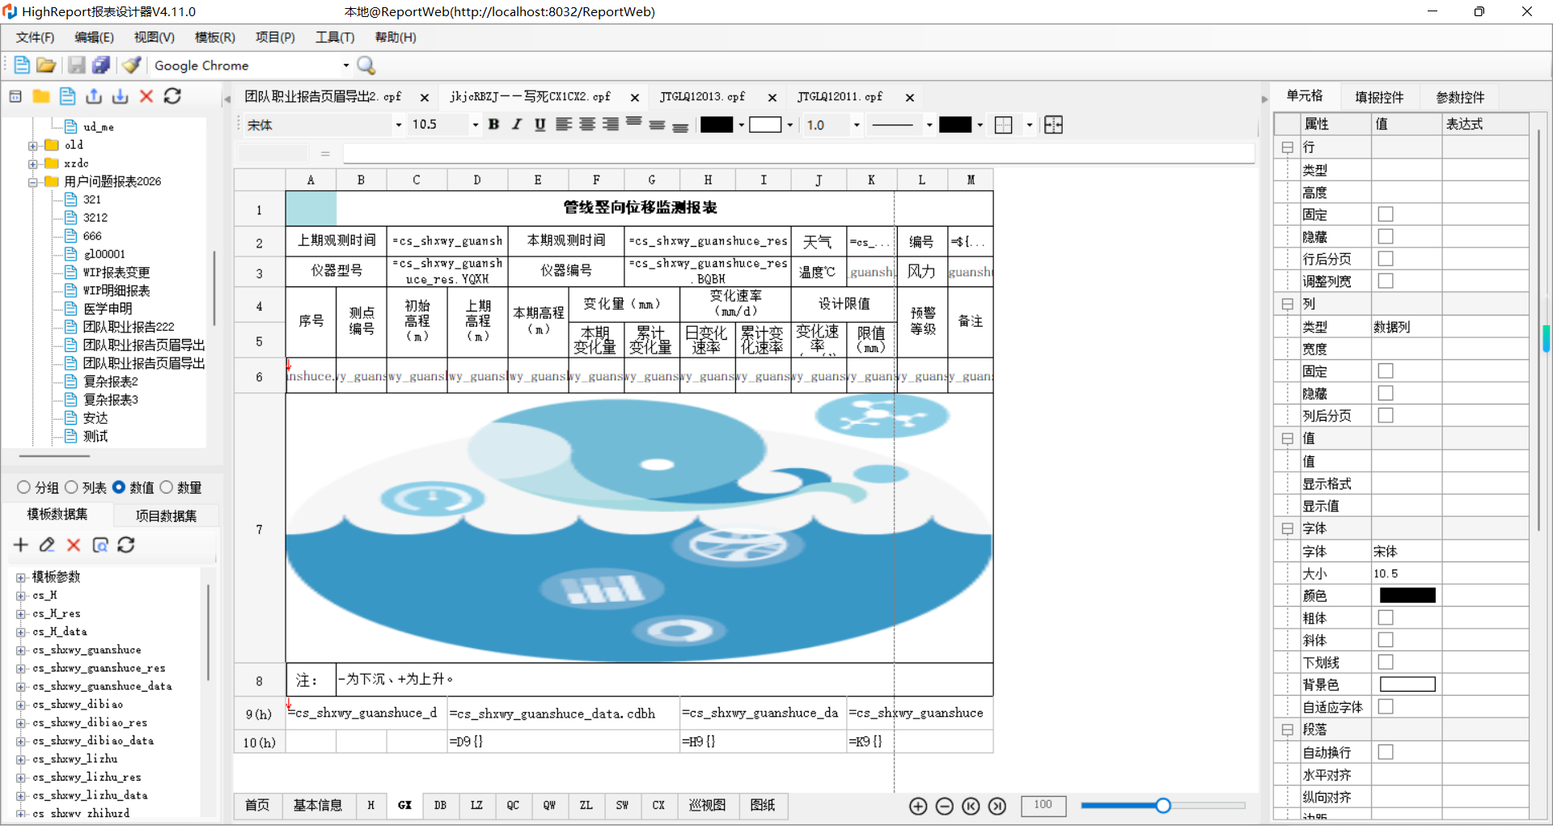The image size is (1553, 826).
Task: Click the zoom percentage field
Action: click(x=1043, y=805)
